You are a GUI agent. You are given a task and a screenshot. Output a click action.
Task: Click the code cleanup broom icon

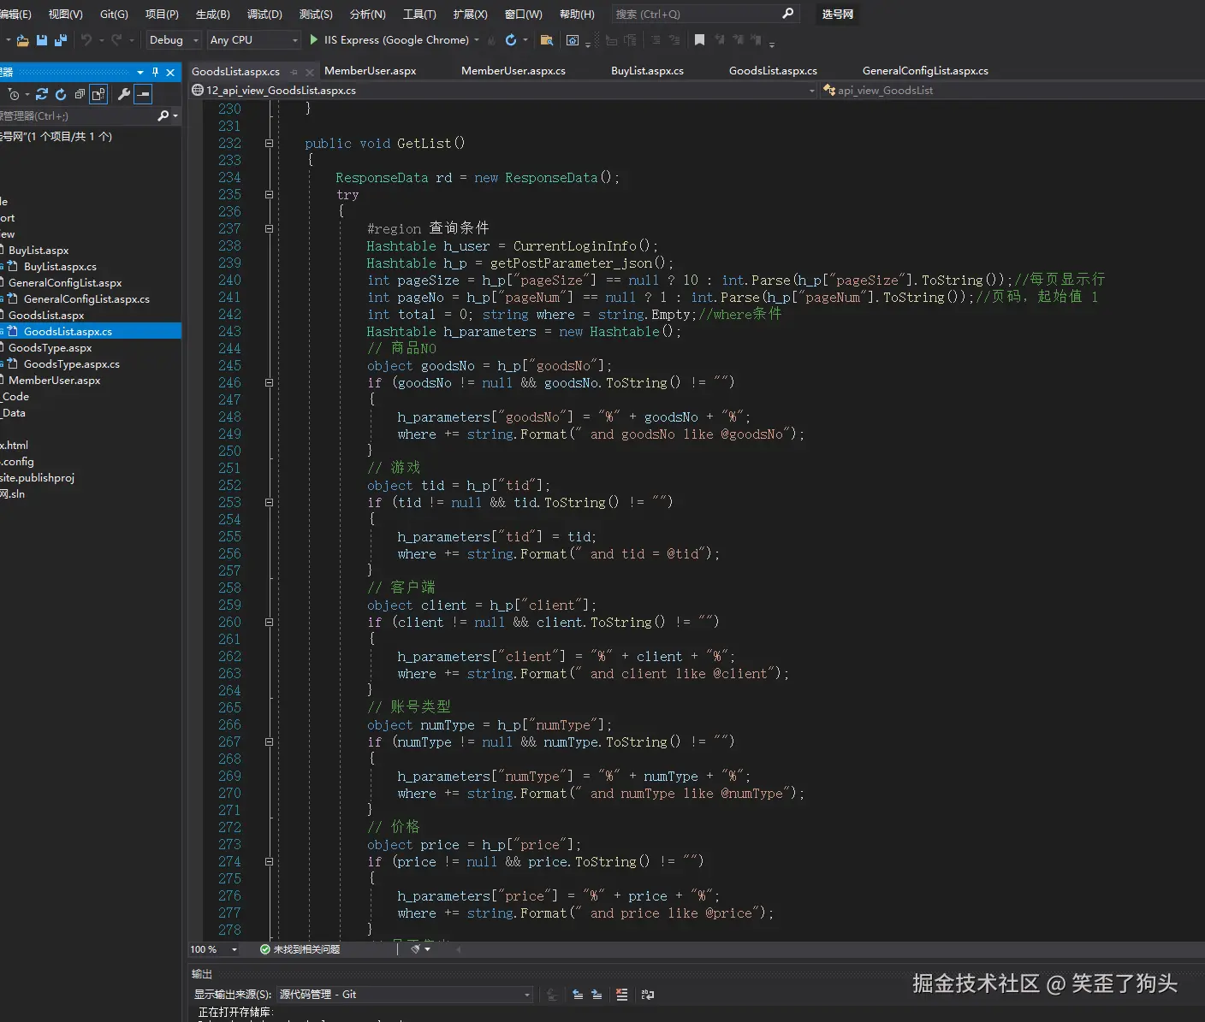tap(416, 949)
